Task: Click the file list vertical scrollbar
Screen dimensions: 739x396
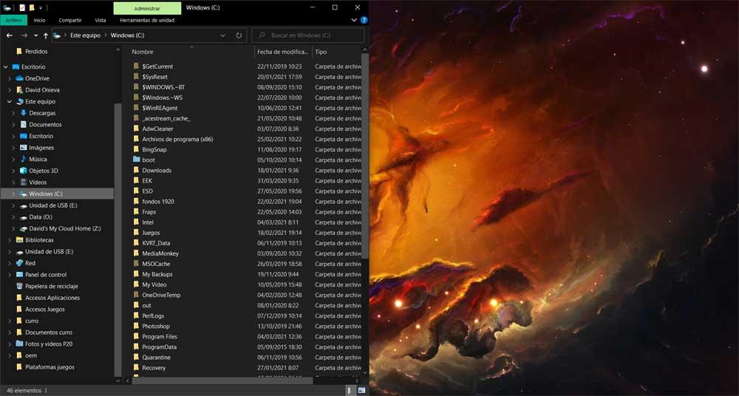Action: coord(365,156)
